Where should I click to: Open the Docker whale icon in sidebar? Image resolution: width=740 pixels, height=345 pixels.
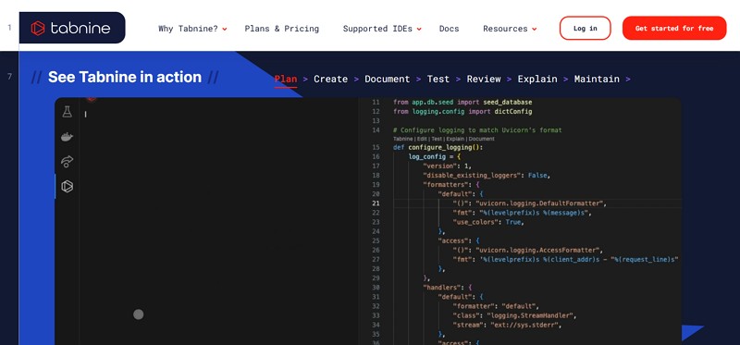67,137
